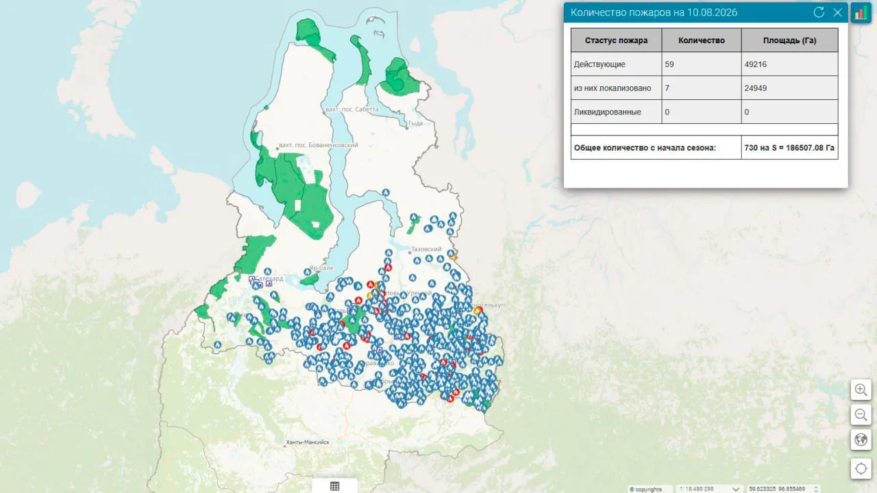This screenshot has width=877, height=493.
Task: Click the 'вахт. пос. Бованенковский' map label
Action: tap(319, 145)
